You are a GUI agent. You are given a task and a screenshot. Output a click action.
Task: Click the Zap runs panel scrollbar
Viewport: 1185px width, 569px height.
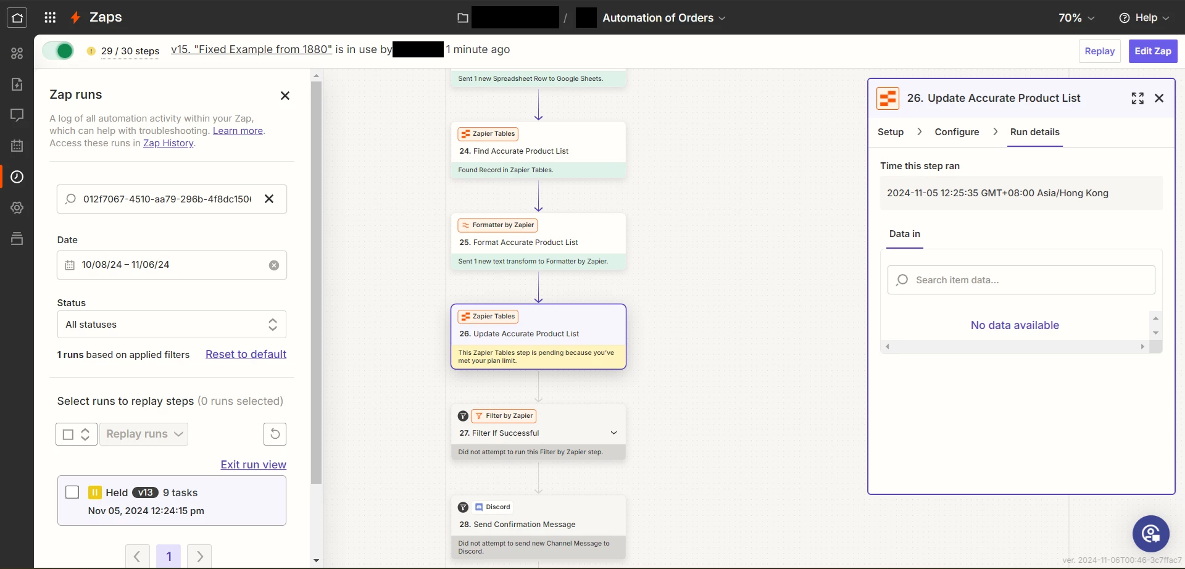click(317, 283)
